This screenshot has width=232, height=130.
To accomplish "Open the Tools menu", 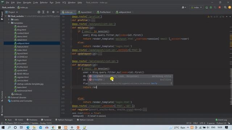I will pos(58,3).
